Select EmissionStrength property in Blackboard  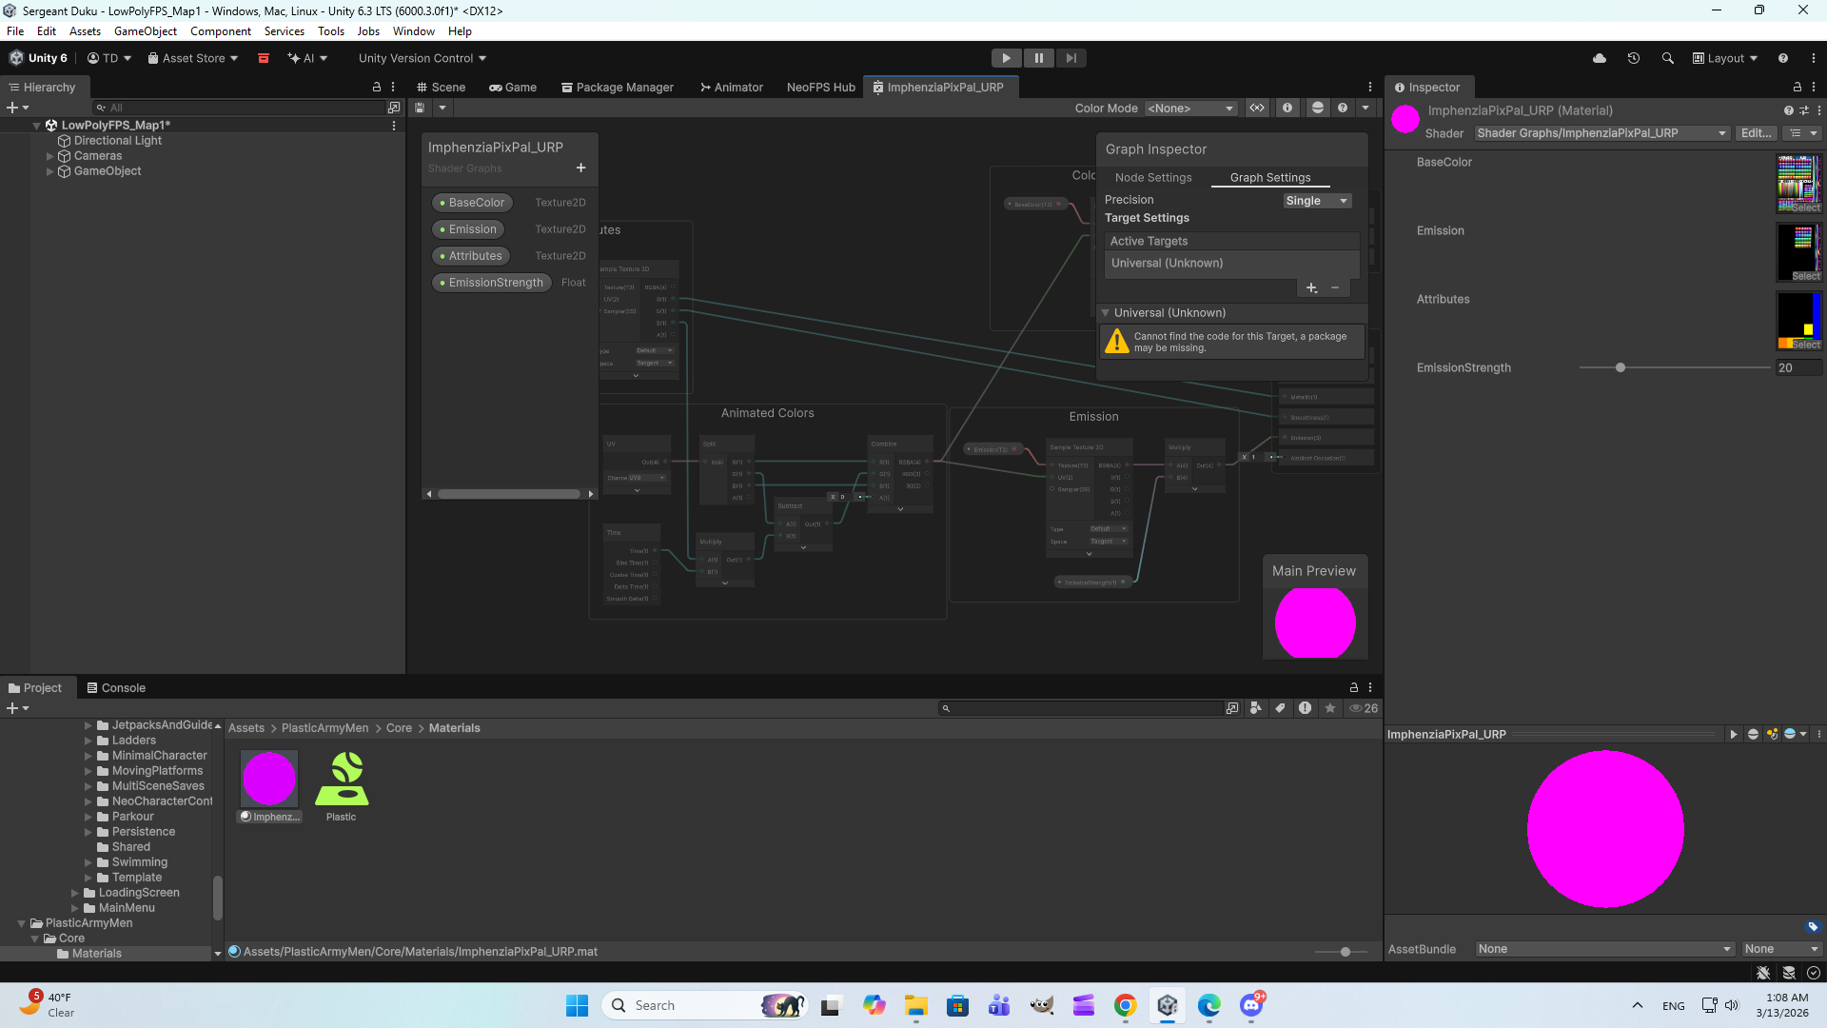click(491, 283)
